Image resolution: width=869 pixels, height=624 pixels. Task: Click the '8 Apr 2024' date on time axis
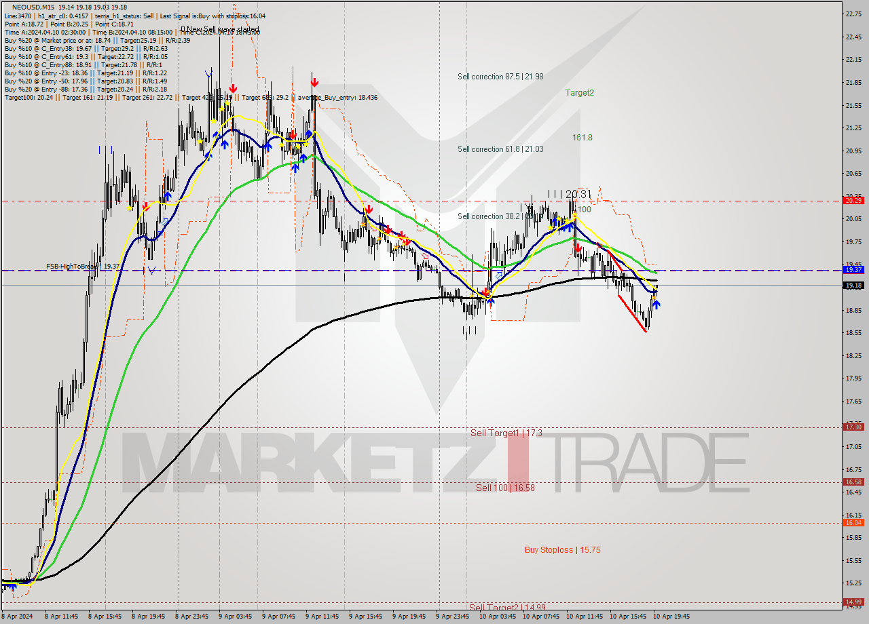pyautogui.click(x=17, y=617)
